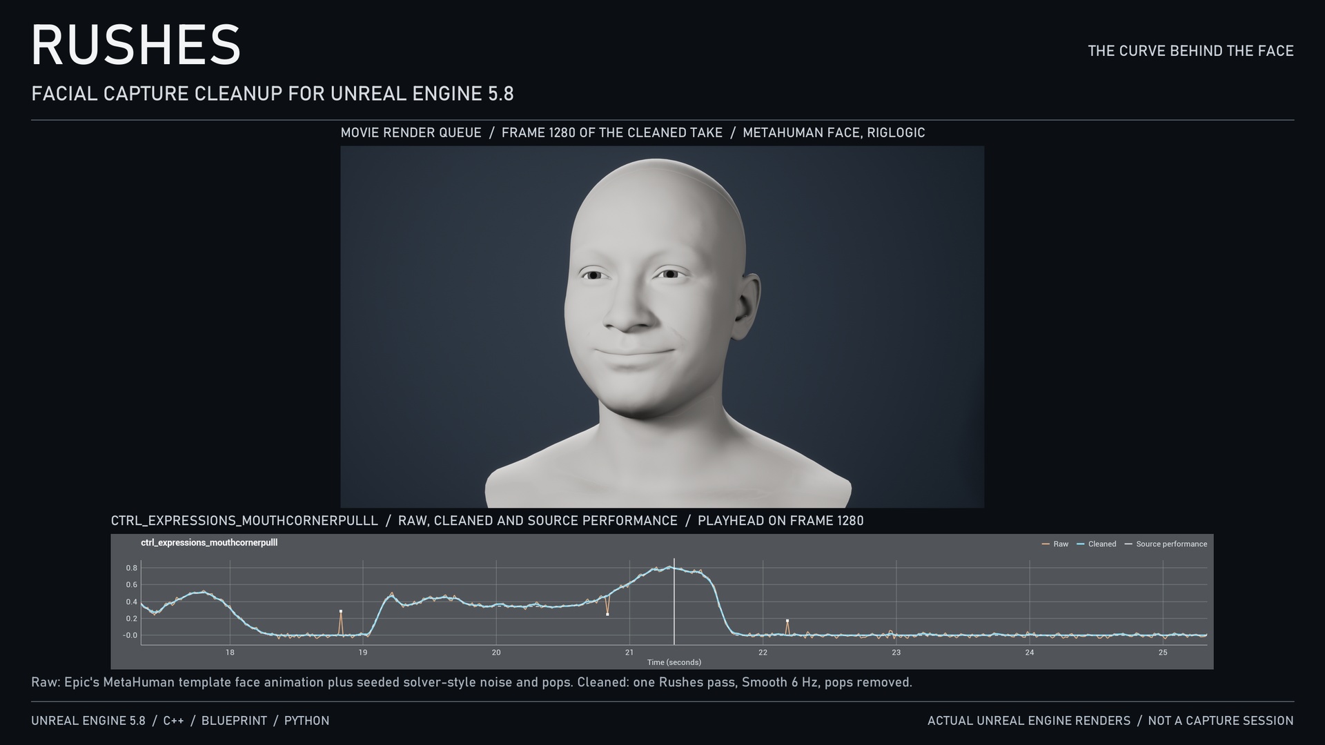The image size is (1325, 745).
Task: Click the pop marker near 20.8 seconds
Action: (x=607, y=614)
